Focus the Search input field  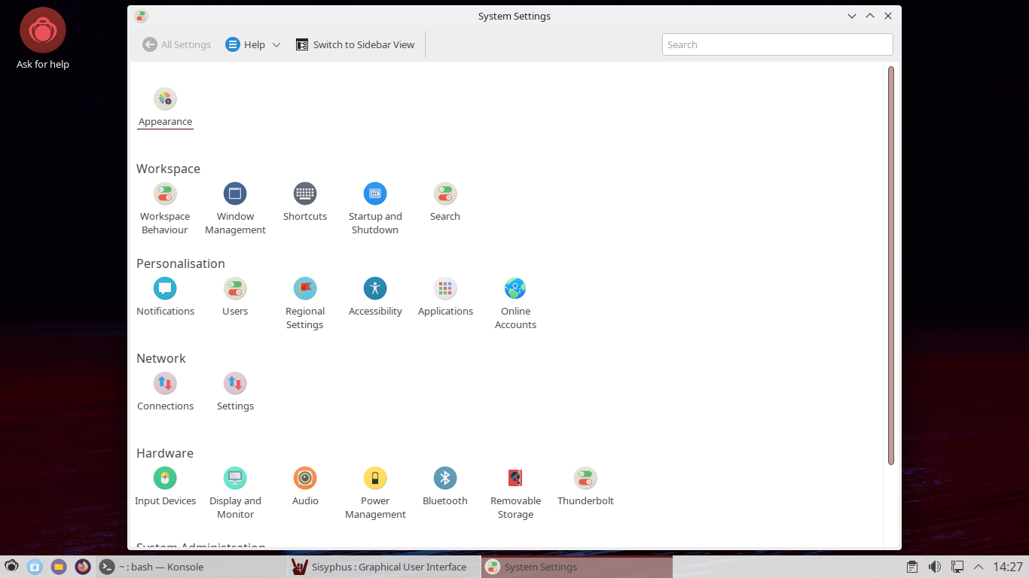click(777, 44)
